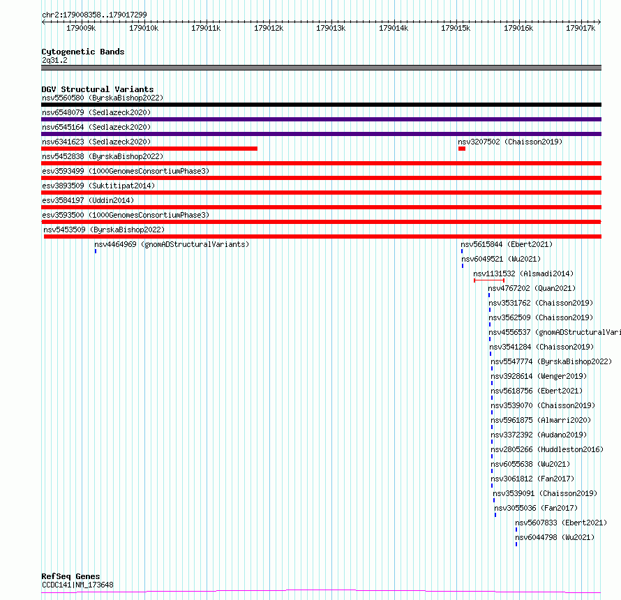Screen dimensions: 621x600
Task: Select the pink CCDC141 gene line
Action: coord(321,592)
